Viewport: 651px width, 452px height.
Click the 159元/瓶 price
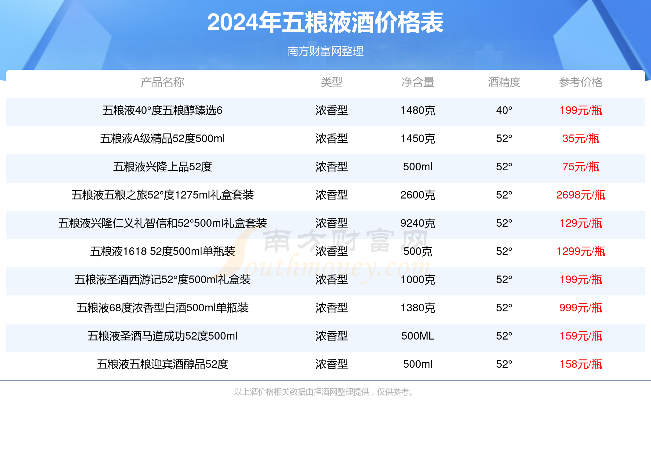point(581,336)
